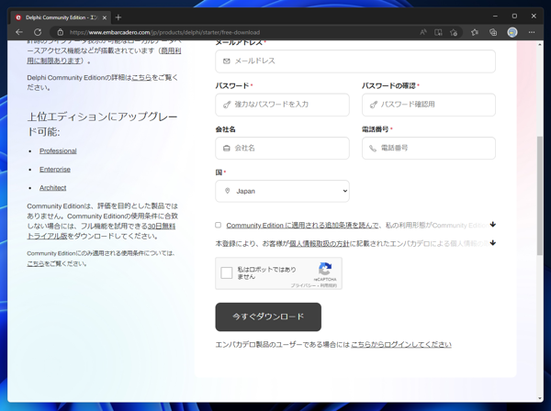Open the 30日無料トライアル版 trial link
The width and height of the screenshot is (551, 411).
tap(101, 231)
